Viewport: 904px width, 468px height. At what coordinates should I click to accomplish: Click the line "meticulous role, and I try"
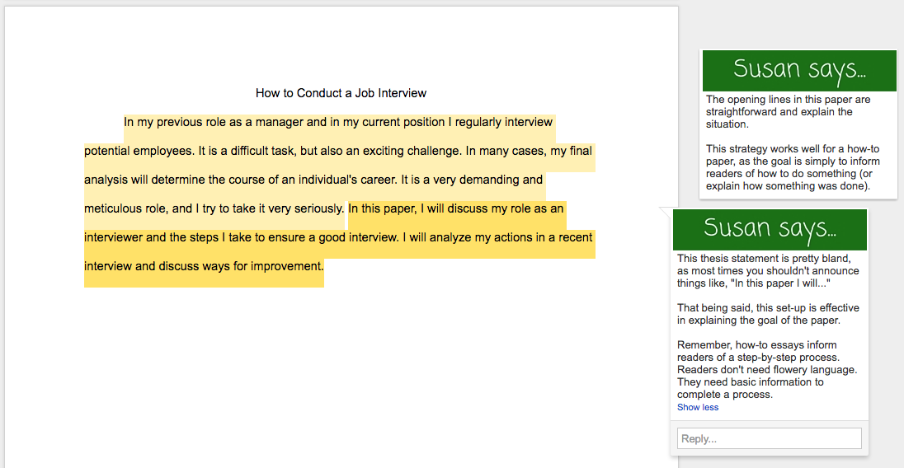point(214,208)
